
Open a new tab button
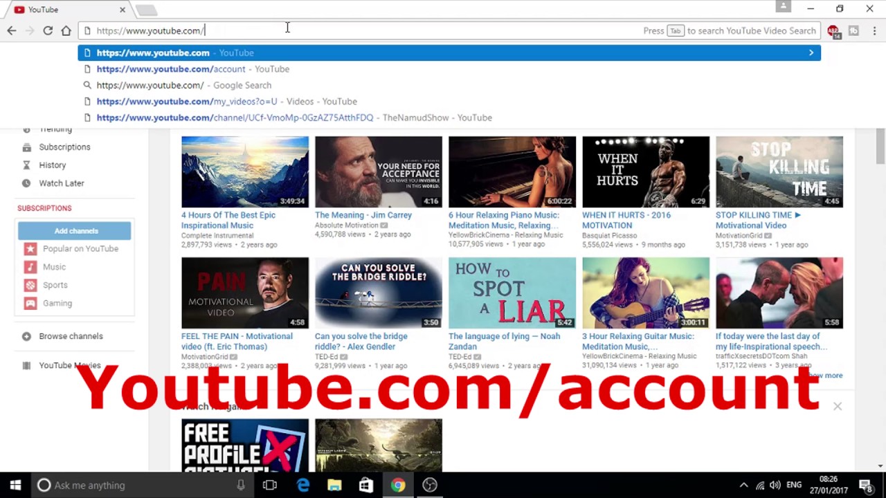[x=146, y=10]
